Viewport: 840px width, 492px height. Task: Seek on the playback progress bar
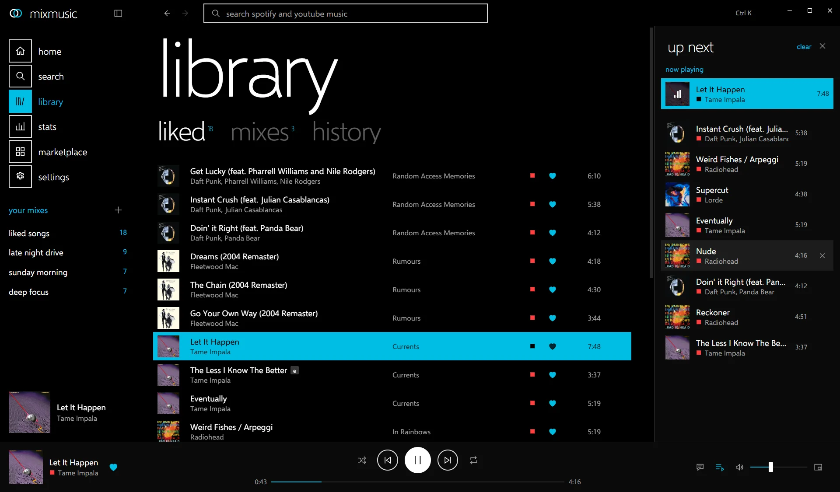coord(418,482)
